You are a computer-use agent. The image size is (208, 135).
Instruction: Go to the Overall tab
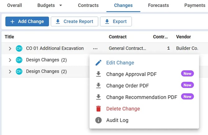[15, 5]
